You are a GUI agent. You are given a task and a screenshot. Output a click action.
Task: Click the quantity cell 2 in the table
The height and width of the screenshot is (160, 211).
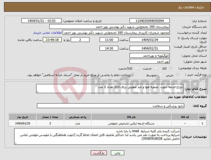click(50, 123)
